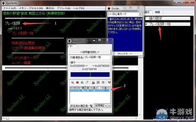
Task: Click the <説明書を読む> button
Action: point(90,52)
